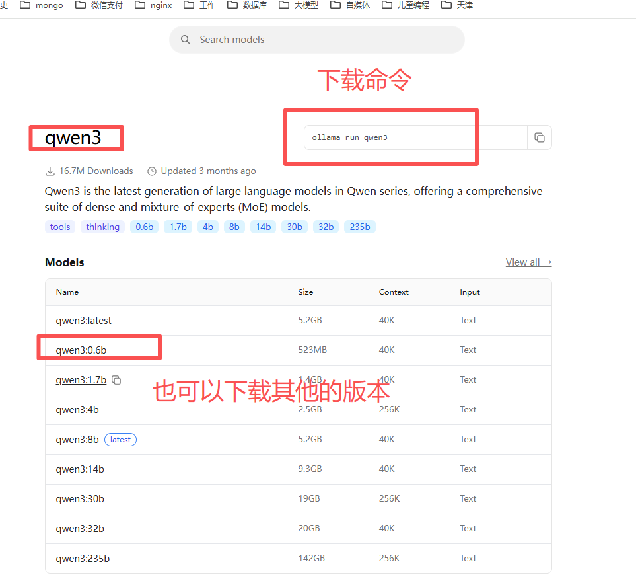The height and width of the screenshot is (585, 636).
Task: Open the qwen3:32b model
Action: [x=80, y=529]
